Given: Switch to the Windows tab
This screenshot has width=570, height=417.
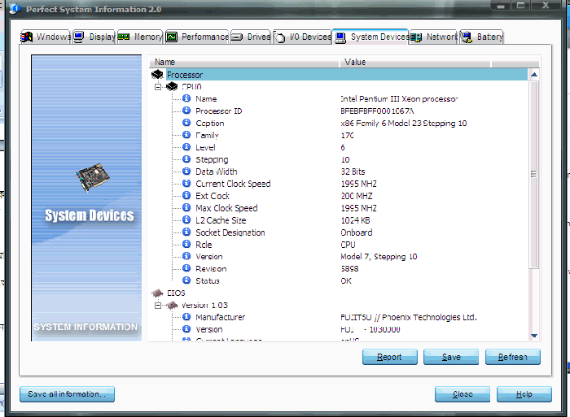Looking at the screenshot, I should pos(46,37).
